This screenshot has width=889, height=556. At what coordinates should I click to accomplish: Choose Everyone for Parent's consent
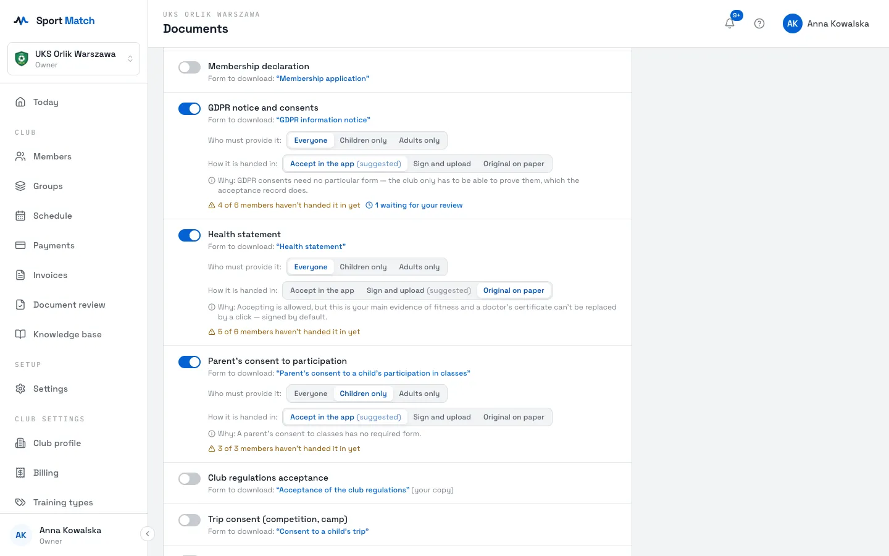311,394
